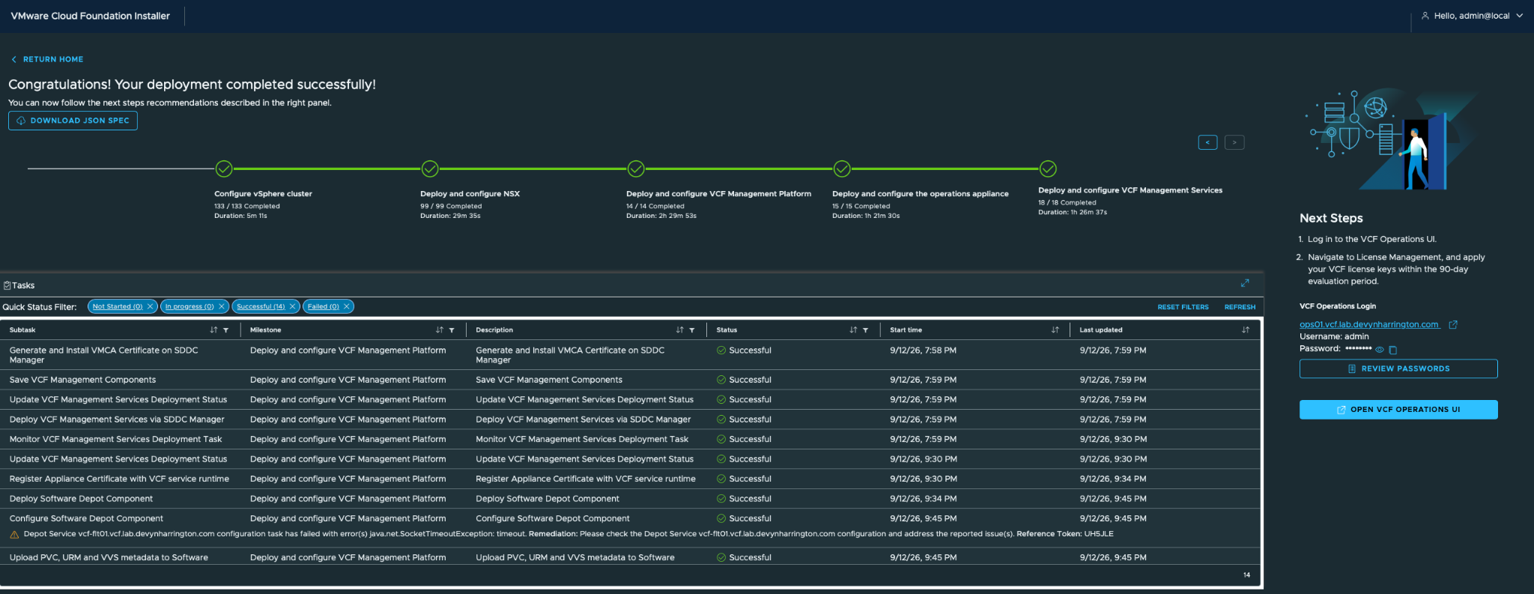
Task: Download the JSON spec
Action: coord(73,121)
